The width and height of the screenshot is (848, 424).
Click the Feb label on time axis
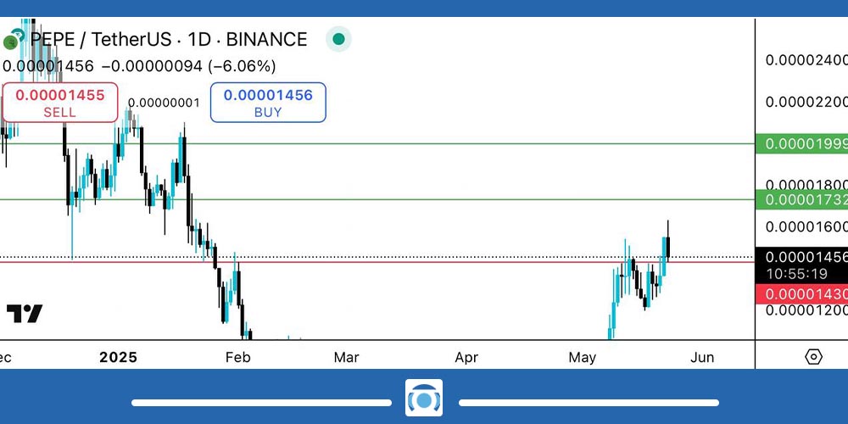[238, 357]
